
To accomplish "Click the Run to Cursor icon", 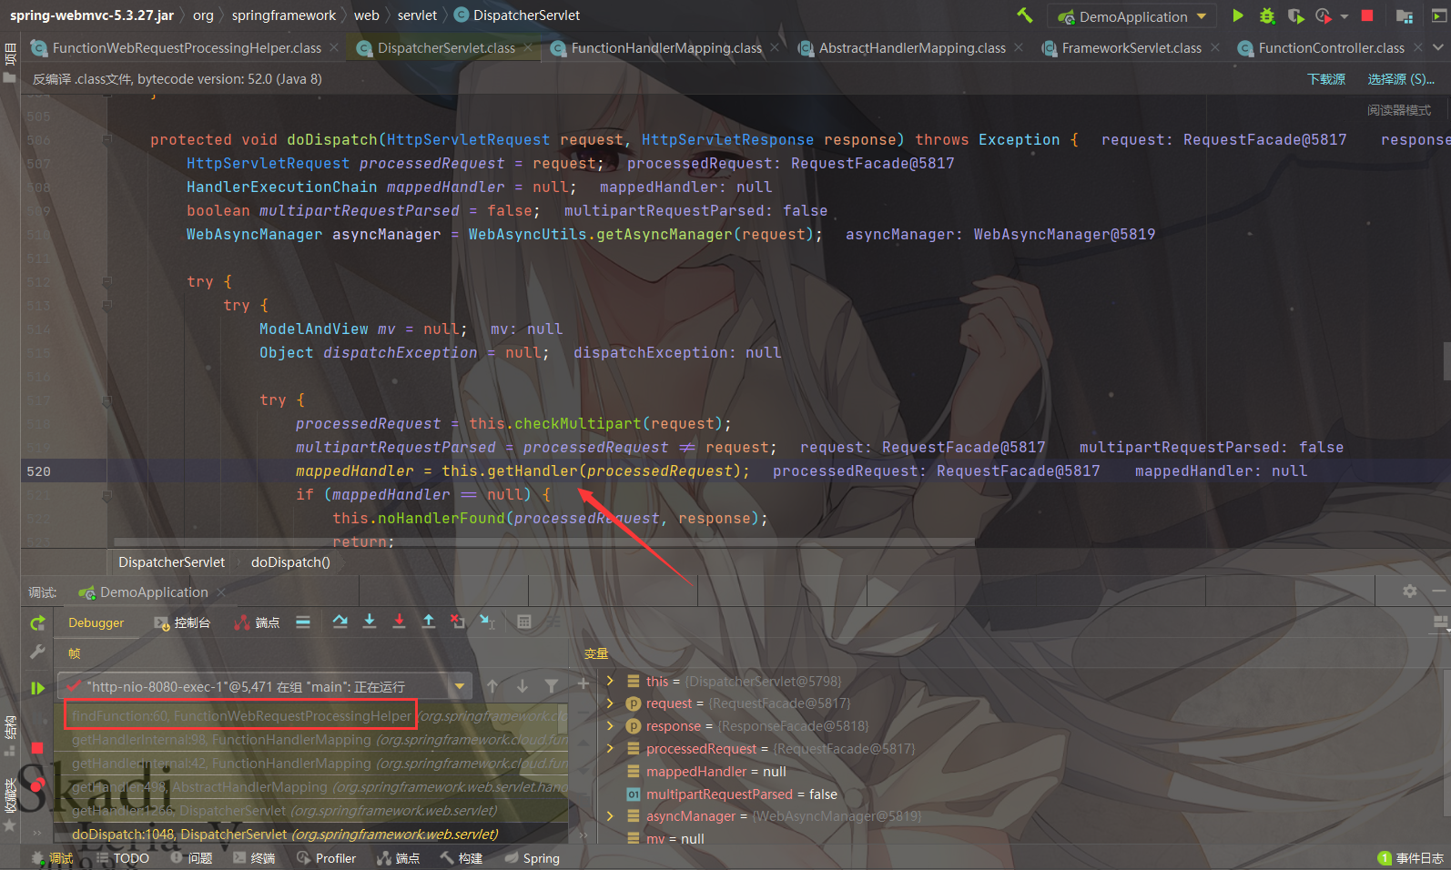I will [x=487, y=622].
